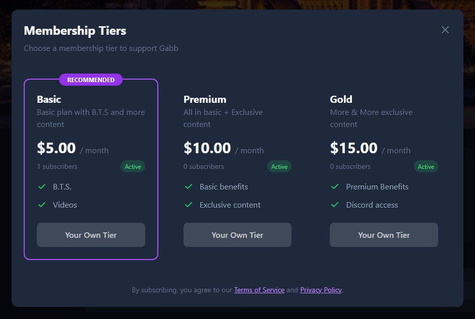
Task: Select the Premium tier heading
Action: pyautogui.click(x=205, y=99)
